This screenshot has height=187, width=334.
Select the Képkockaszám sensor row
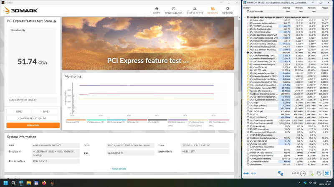tap(287, 164)
